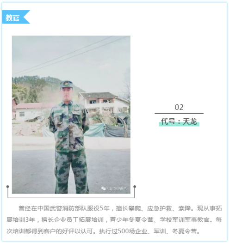229x243 pixels.
Task: Click the white two-story house in photo
Action: 104,103
